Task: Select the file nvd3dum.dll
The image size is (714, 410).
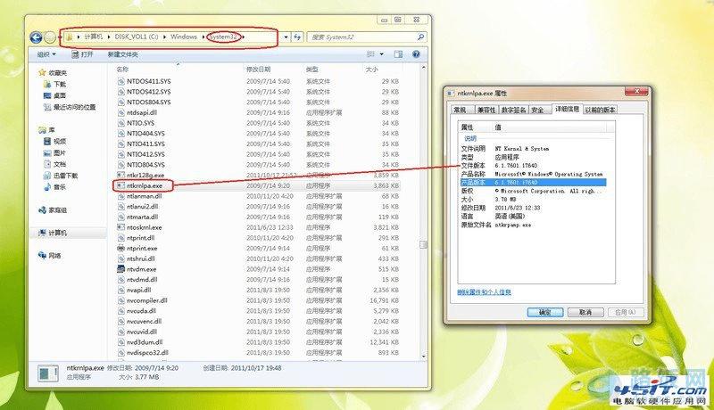Action: pyautogui.click(x=145, y=342)
